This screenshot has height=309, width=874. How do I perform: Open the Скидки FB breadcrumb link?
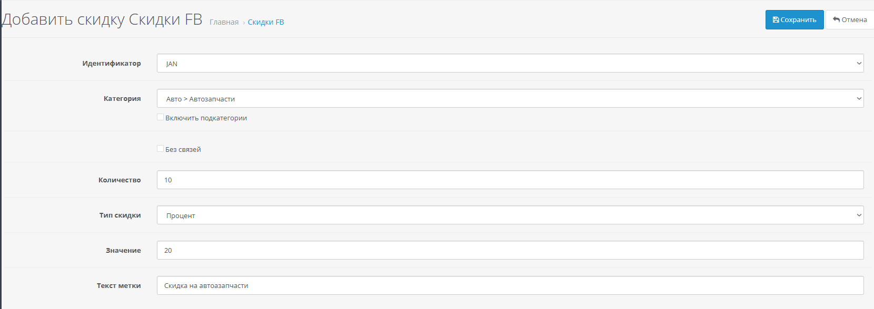coord(266,22)
